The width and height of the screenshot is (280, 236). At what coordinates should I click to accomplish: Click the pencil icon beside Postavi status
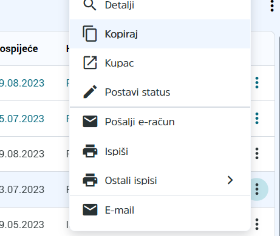[x=90, y=92]
